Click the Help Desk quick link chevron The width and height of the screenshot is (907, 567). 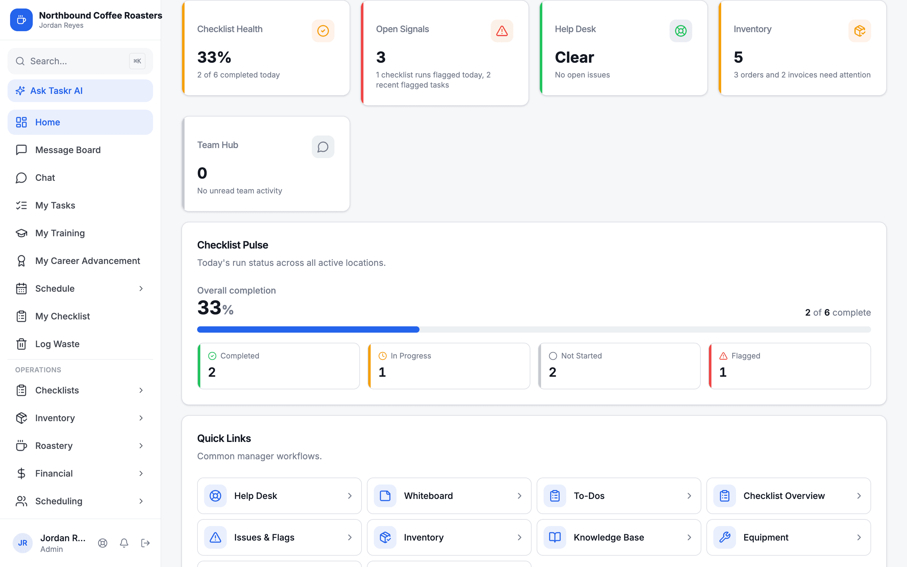349,496
